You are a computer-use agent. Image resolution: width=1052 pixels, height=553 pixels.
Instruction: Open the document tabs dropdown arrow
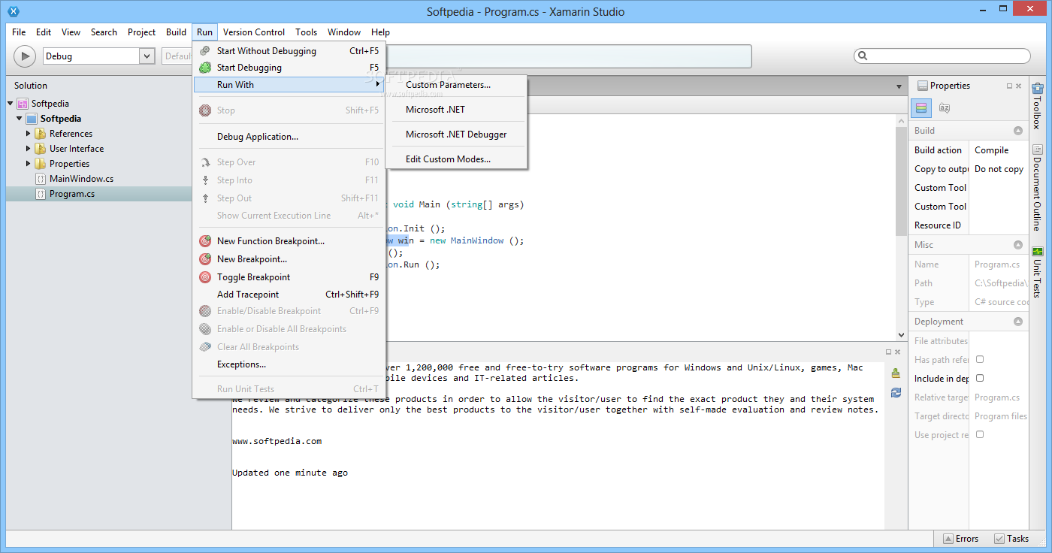coord(899,87)
